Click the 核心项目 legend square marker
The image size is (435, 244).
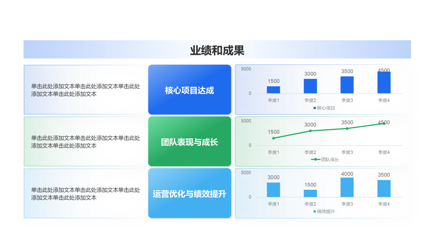tap(315, 108)
